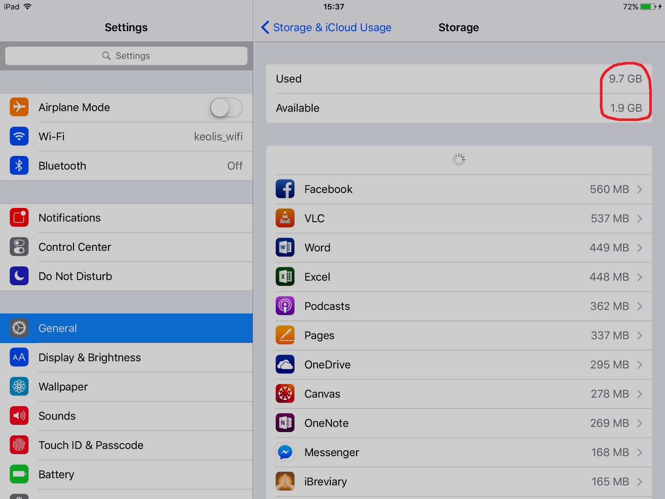Image resolution: width=665 pixels, height=499 pixels.
Task: Tap the Airplane Mode icon
Action: point(19,107)
